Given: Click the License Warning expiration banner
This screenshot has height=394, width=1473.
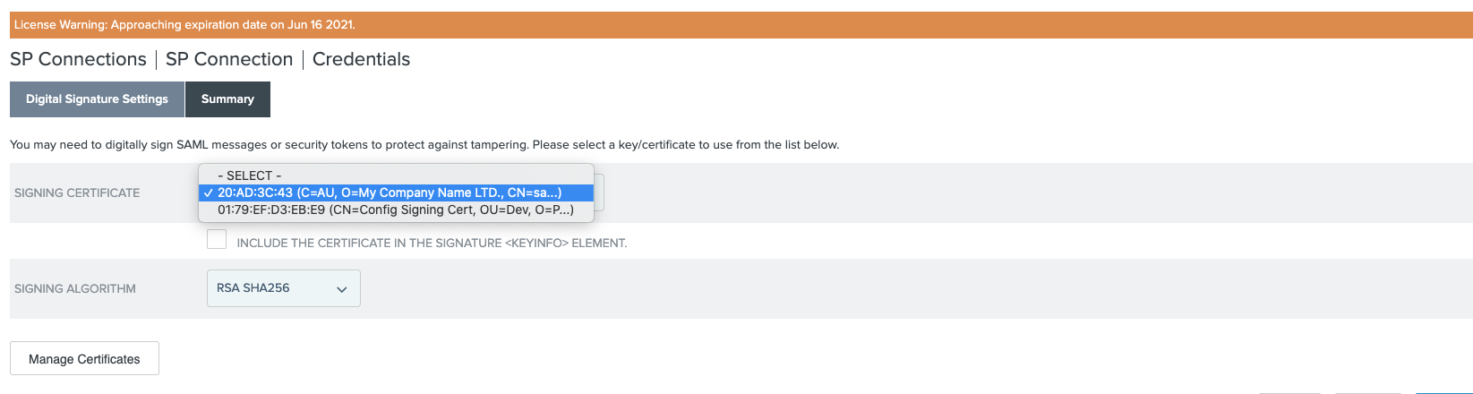Looking at the screenshot, I should click(741, 25).
